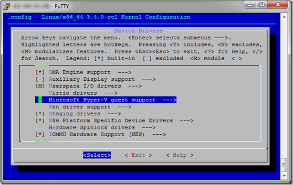Image resolution: width=293 pixels, height=185 pixels.
Task: Maximize the PuTTY window
Action: pos(262,5)
